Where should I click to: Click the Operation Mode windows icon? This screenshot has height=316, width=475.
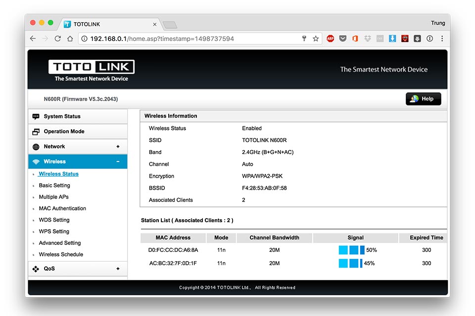click(x=36, y=131)
